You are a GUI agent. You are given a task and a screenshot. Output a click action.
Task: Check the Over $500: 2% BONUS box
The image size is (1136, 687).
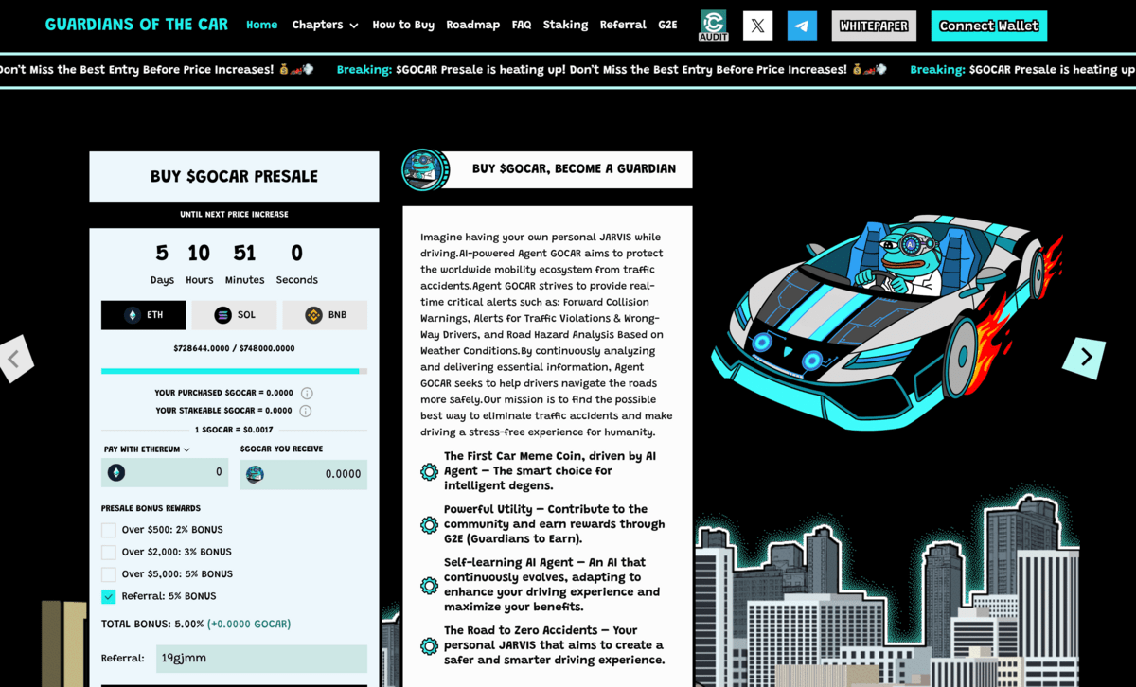coord(109,530)
